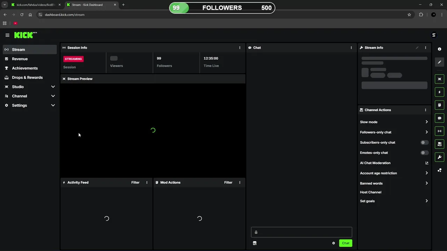This screenshot has height=251, width=447.
Task: Click AI Chat Moderation label
Action: [375, 163]
